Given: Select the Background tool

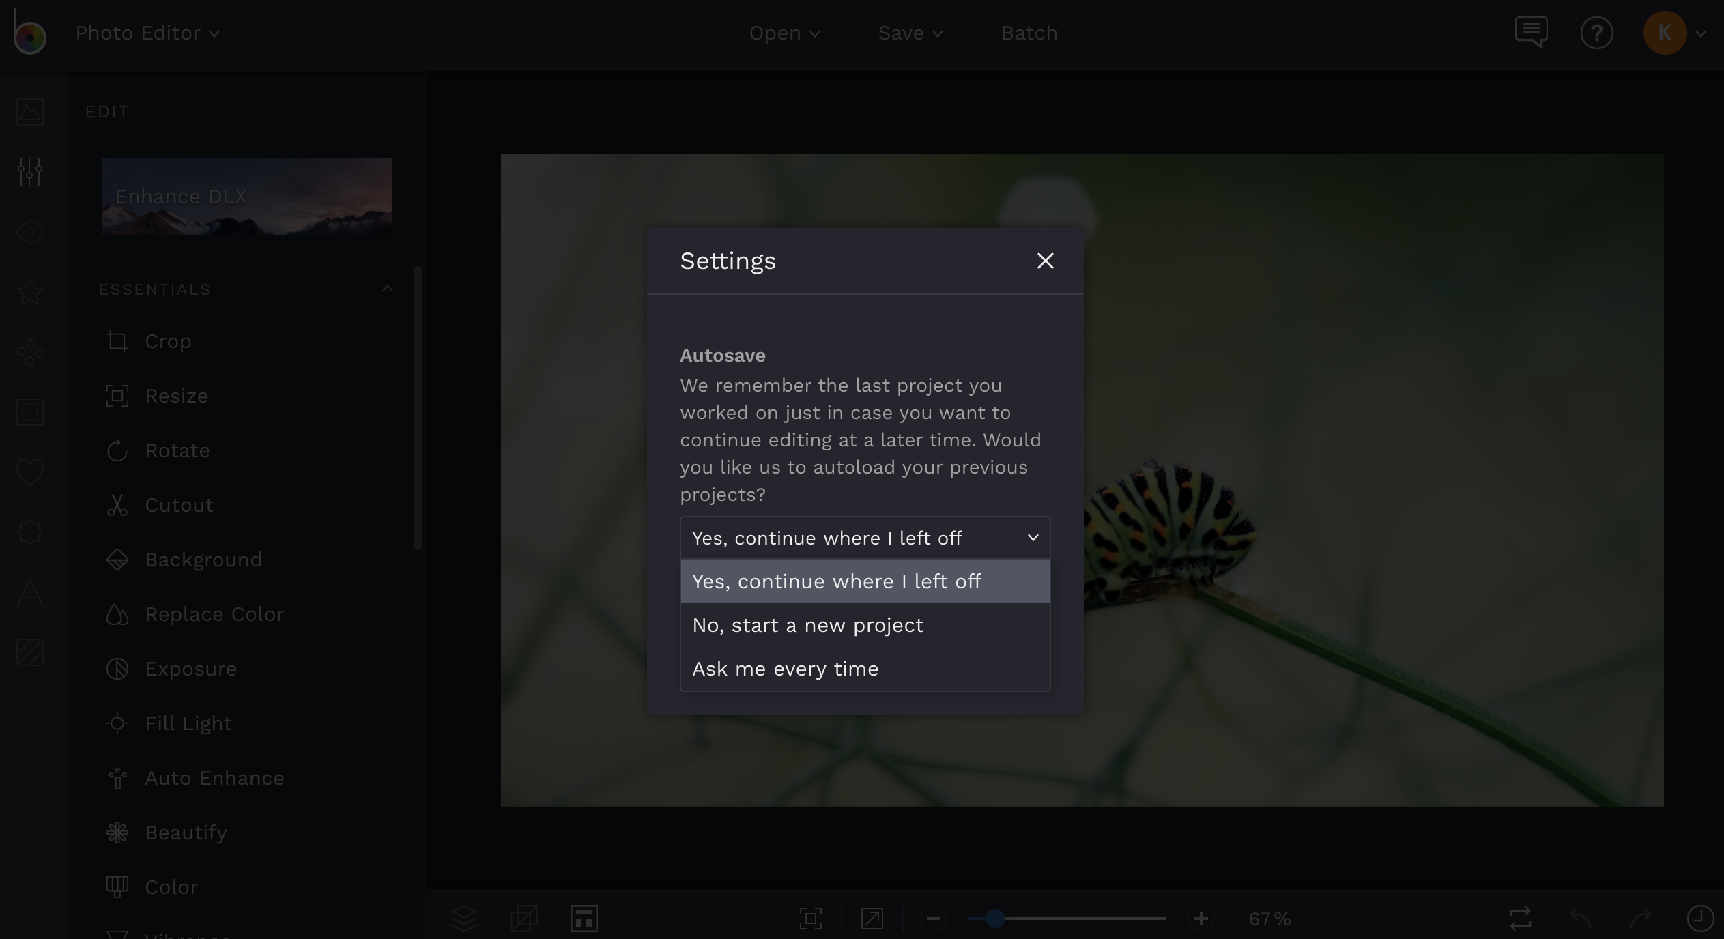Looking at the screenshot, I should [184, 560].
